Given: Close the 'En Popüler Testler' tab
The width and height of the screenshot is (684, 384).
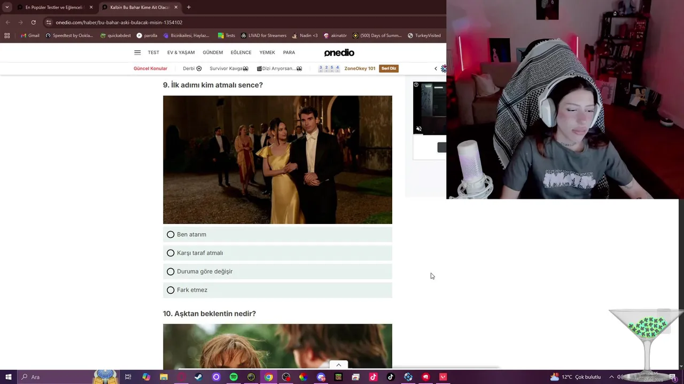Looking at the screenshot, I should click(91, 7).
